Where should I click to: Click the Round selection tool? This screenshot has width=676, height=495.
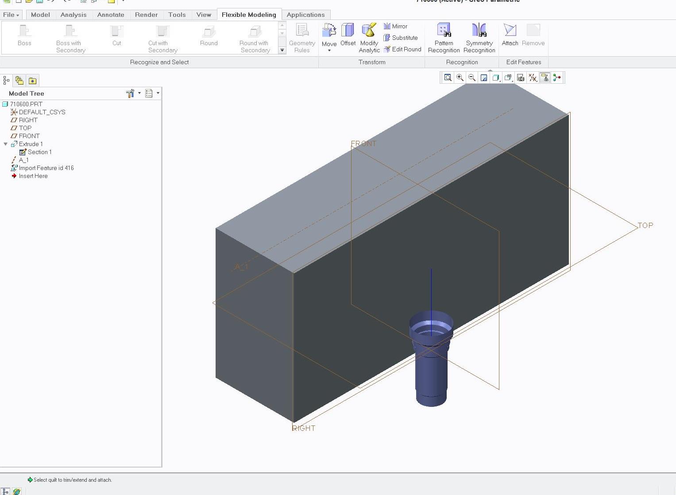(x=209, y=35)
